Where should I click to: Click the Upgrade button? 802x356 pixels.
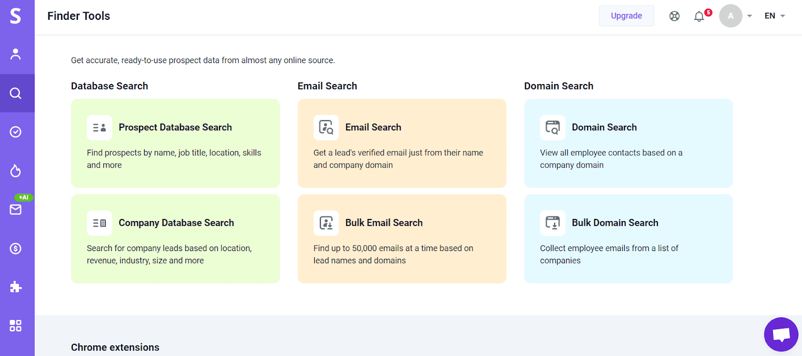[x=626, y=16]
